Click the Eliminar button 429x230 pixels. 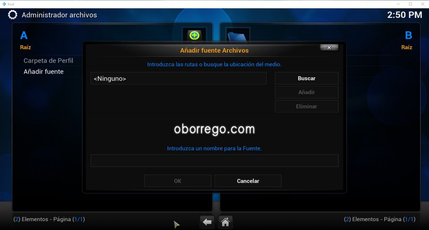(x=306, y=106)
